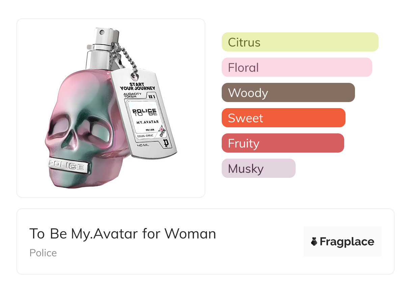Click the Fragplace logo icon
Viewport: 411px width, 291px height.
click(314, 241)
